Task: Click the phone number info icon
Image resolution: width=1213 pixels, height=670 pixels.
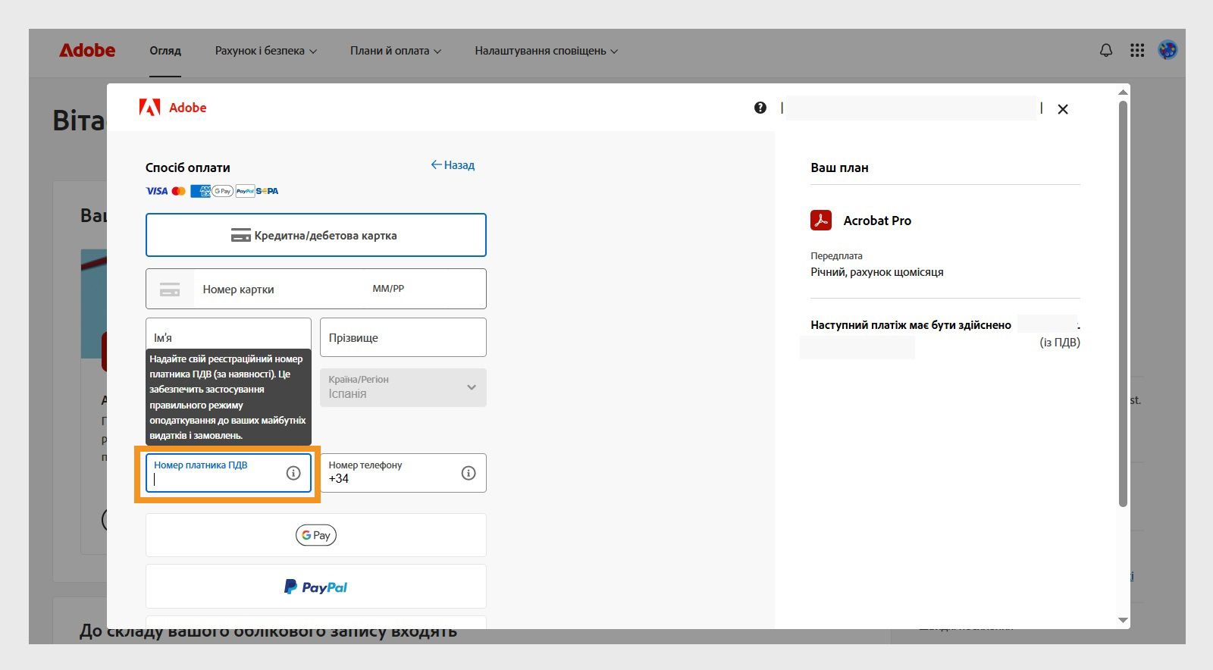Action: click(469, 473)
